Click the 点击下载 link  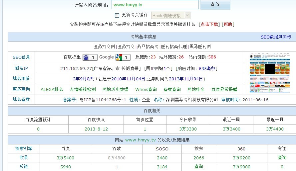pos(209,24)
